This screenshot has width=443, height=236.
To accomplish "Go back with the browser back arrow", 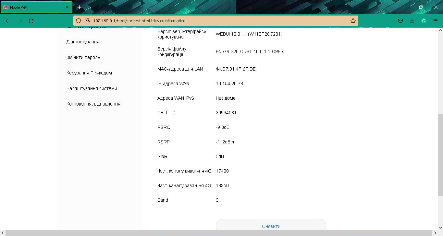I will (x=8, y=21).
